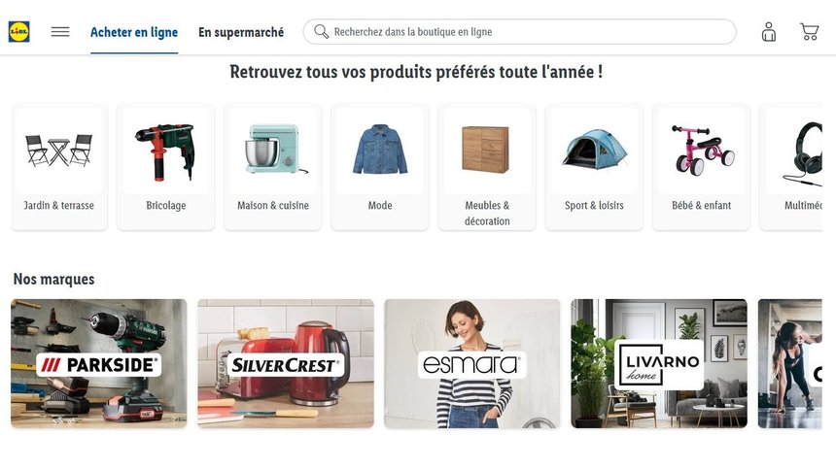
Task: Click the search magnifier icon
Action: tap(321, 31)
